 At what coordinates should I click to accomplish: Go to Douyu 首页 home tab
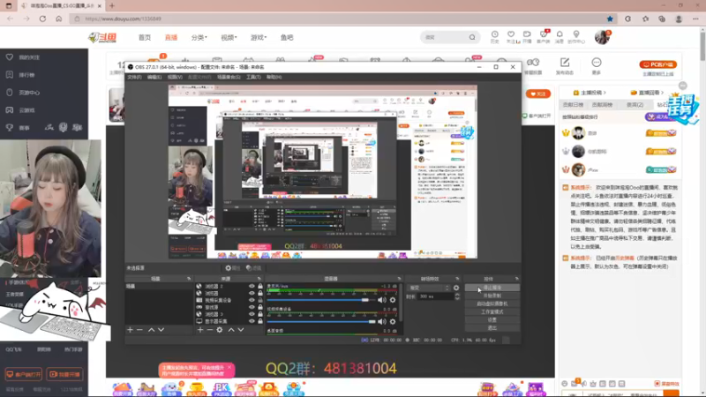pyautogui.click(x=145, y=37)
